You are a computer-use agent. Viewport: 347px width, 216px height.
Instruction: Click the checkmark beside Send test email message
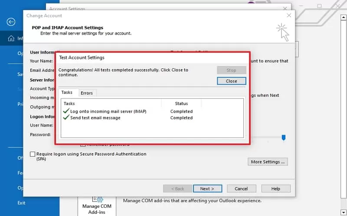point(66,117)
